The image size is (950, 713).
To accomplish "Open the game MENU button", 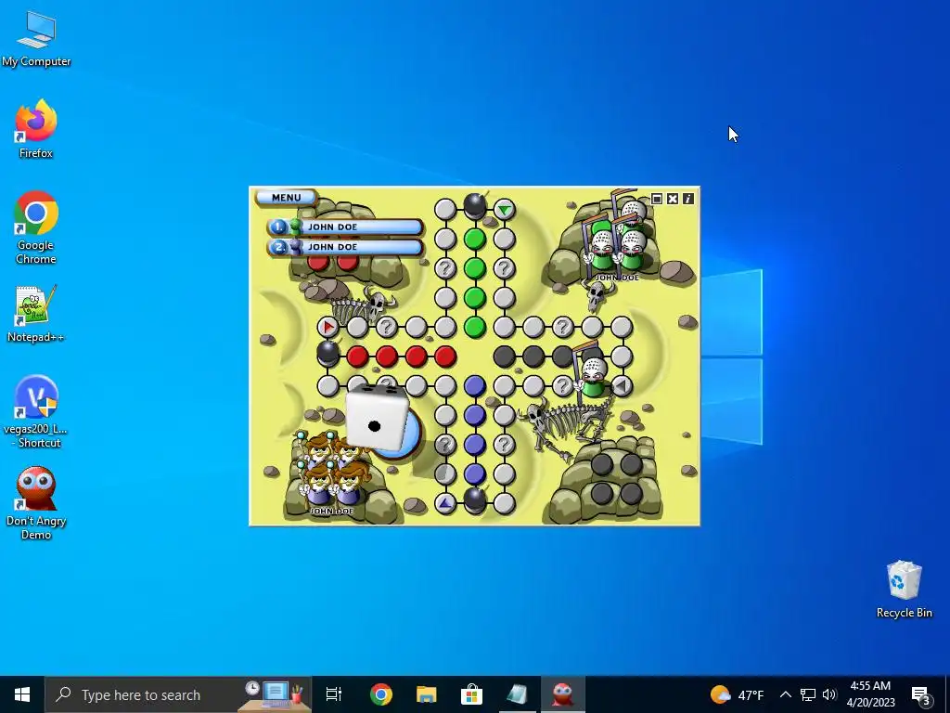I will 286,198.
